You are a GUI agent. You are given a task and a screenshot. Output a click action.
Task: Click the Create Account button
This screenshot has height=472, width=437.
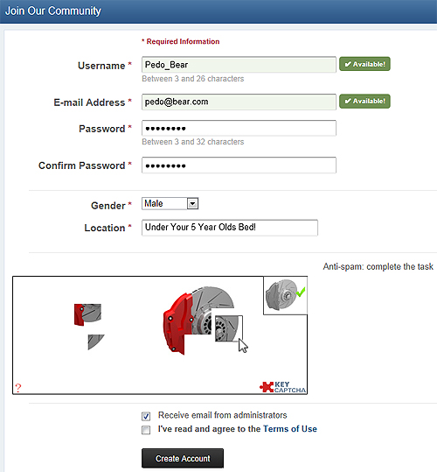click(x=183, y=458)
